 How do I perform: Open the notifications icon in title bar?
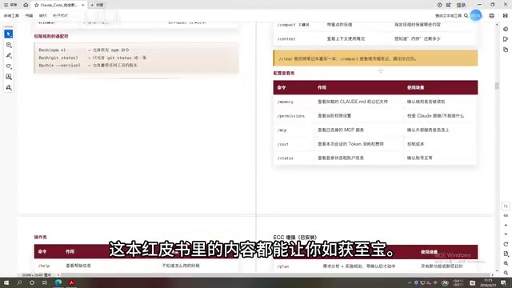pos(449,5)
